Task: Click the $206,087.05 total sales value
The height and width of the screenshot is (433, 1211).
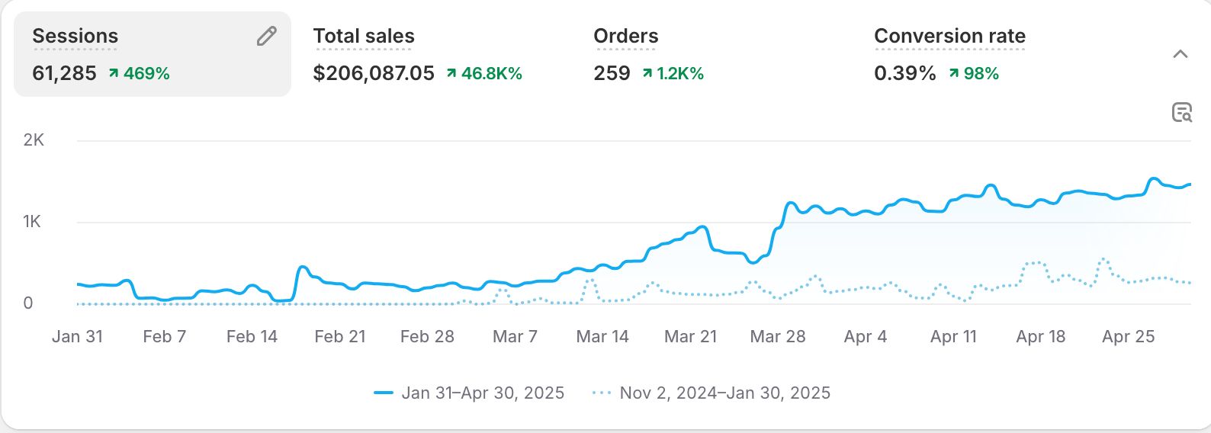Action: 374,74
